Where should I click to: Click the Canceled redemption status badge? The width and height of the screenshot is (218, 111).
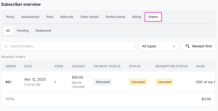tap(164, 82)
